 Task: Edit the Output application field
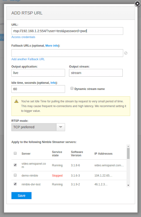[38, 73]
